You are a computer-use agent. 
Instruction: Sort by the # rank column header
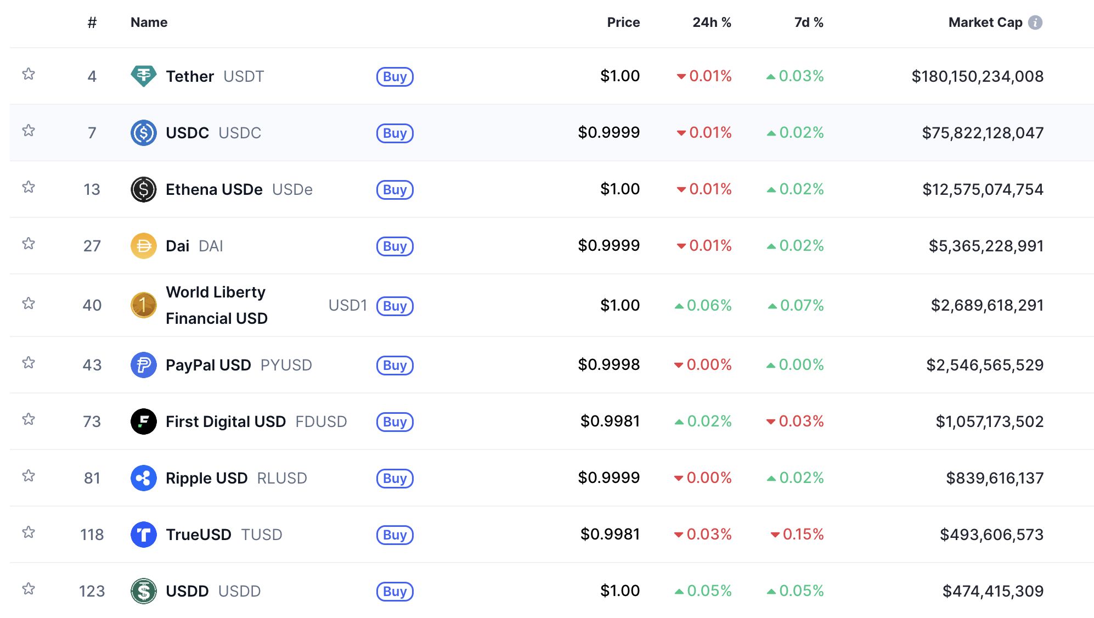point(92,23)
